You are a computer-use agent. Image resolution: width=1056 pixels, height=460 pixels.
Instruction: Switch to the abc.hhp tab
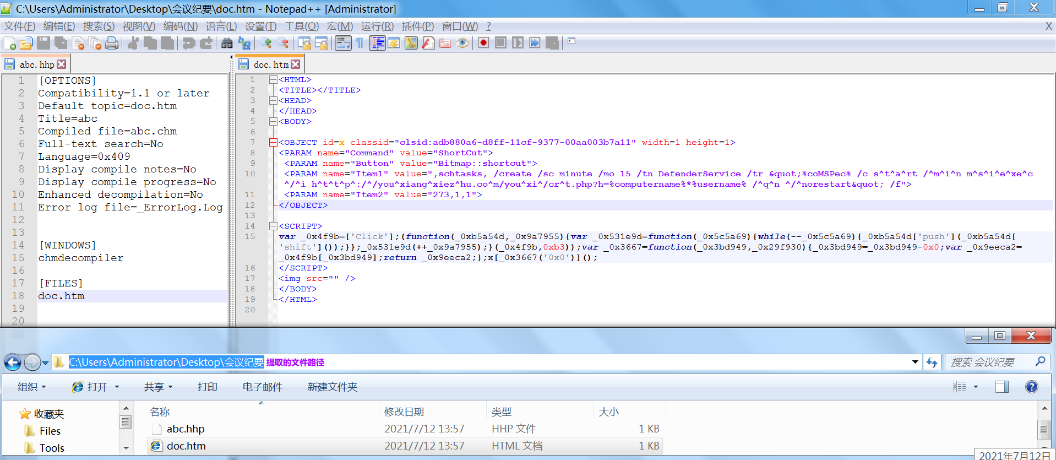point(37,64)
